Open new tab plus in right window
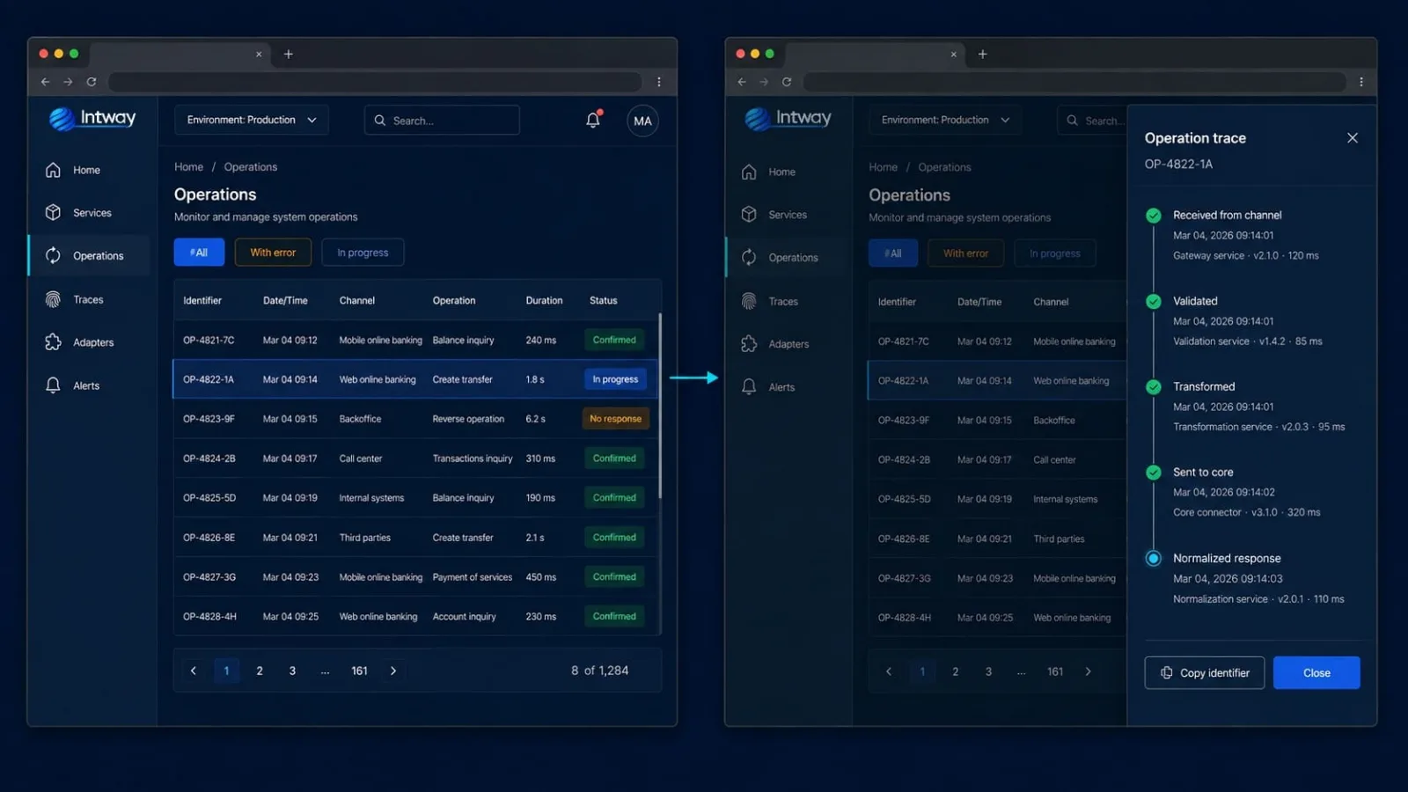This screenshot has width=1408, height=792. point(982,54)
